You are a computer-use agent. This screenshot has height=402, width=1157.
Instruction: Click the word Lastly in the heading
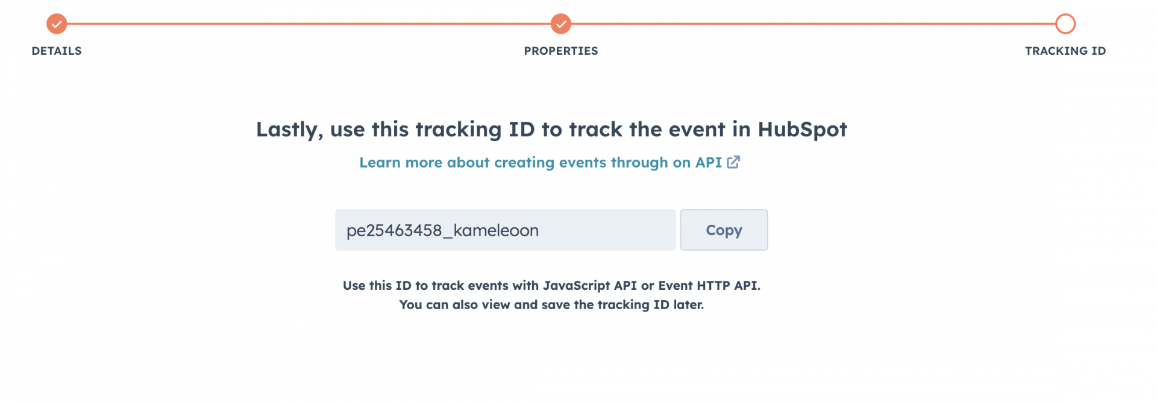pyautogui.click(x=289, y=130)
